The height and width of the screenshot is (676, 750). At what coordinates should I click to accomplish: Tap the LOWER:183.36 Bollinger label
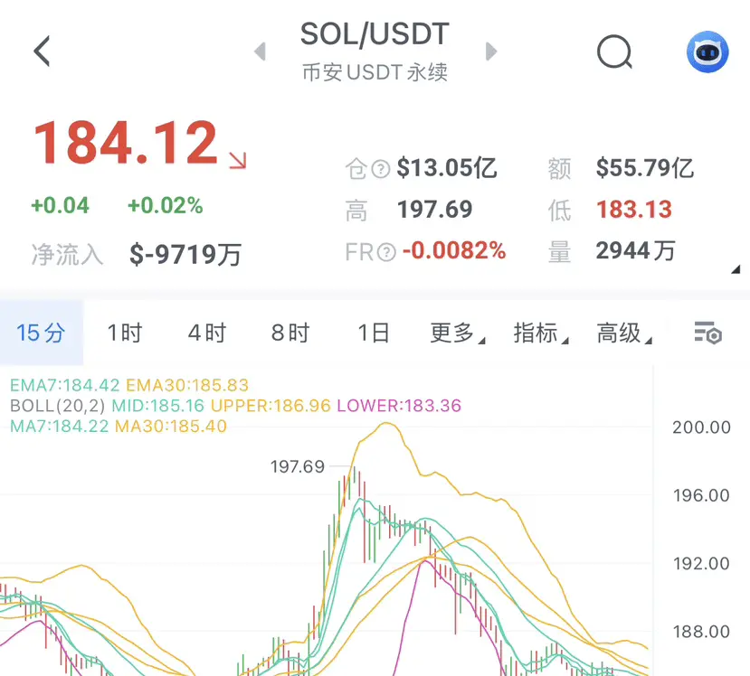tap(399, 406)
